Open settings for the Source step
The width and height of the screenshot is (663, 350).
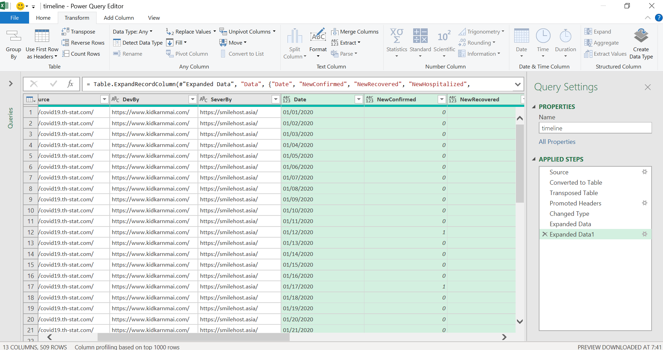pyautogui.click(x=645, y=172)
